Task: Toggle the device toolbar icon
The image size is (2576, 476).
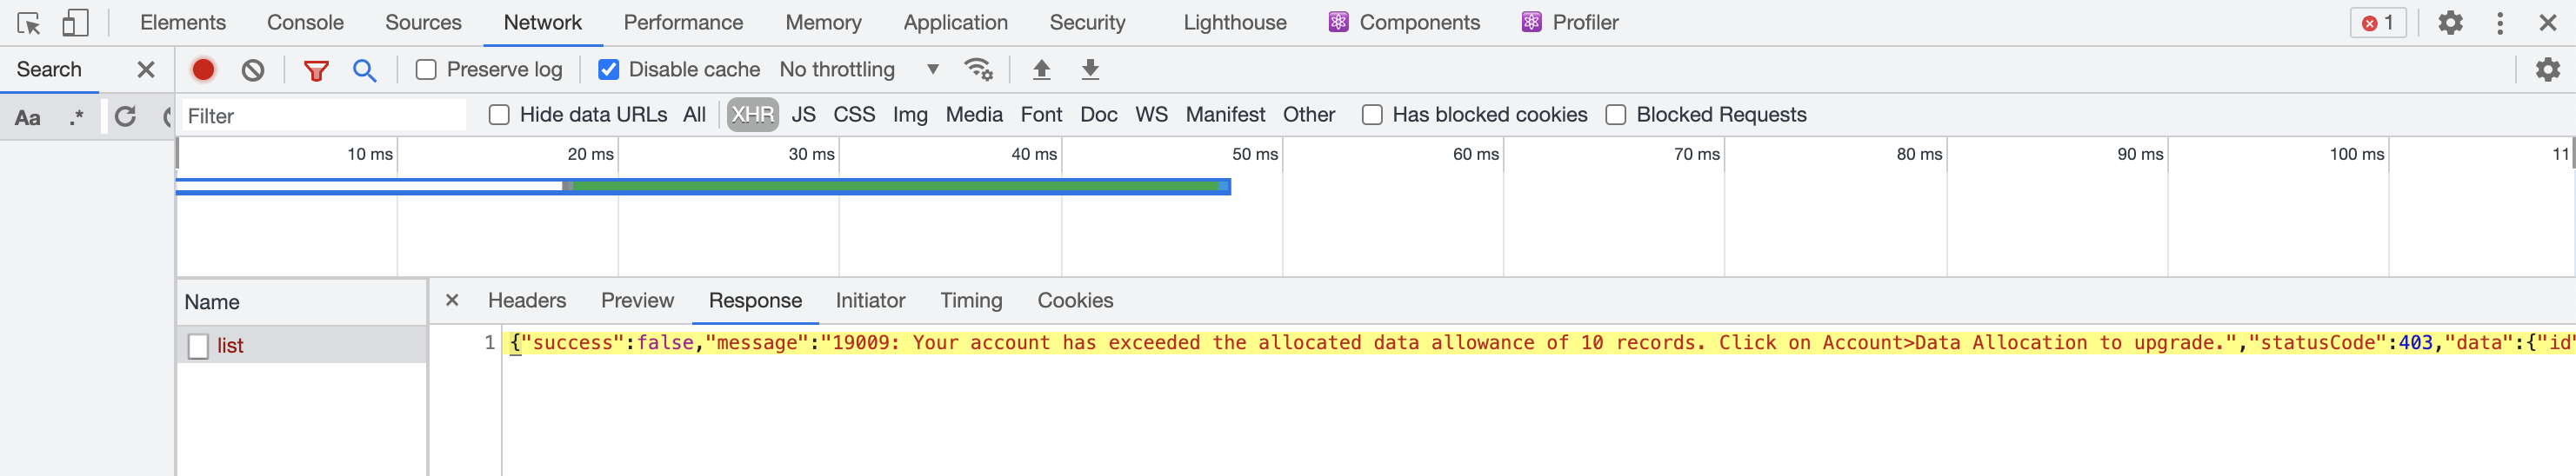Action: click(75, 23)
